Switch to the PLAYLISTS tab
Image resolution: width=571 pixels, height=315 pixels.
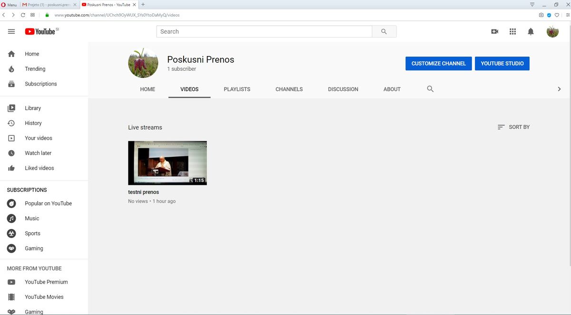[x=237, y=89]
